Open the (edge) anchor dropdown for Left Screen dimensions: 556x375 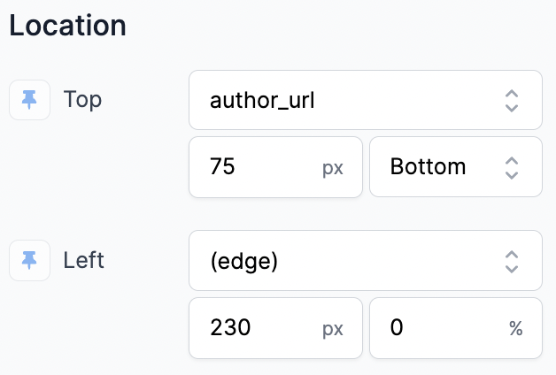366,261
